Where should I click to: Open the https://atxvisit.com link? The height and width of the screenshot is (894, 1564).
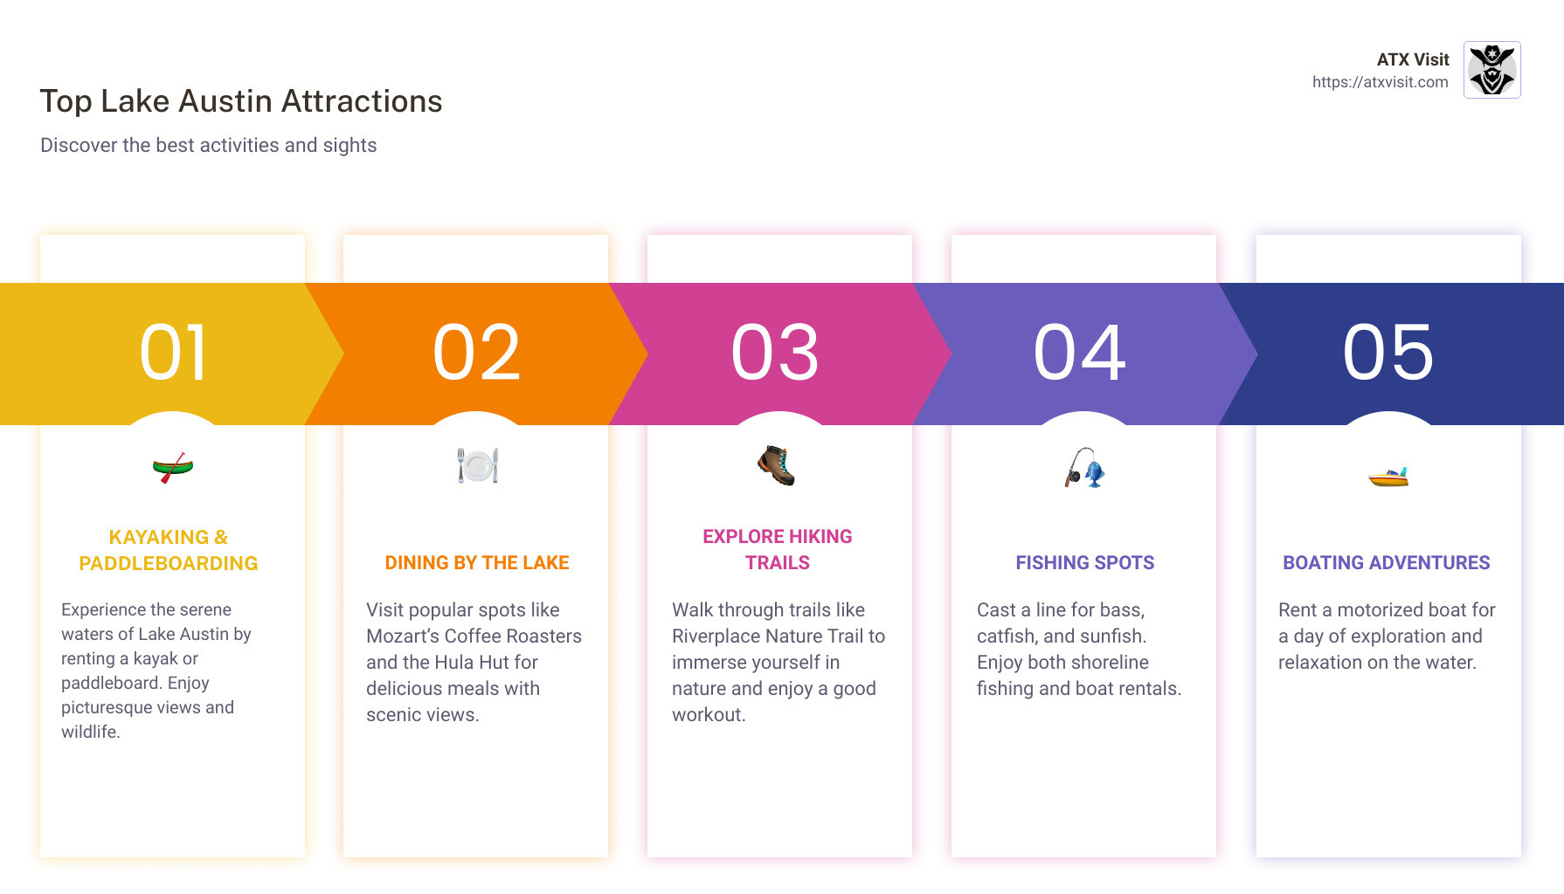coord(1380,82)
